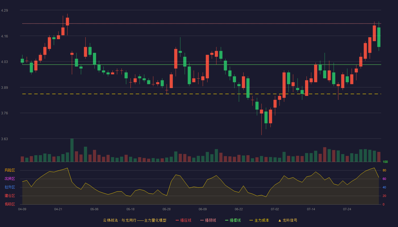Viewport: 398px width, 227px height.
Task: Click the 05-28 date label
Action: point(167,209)
